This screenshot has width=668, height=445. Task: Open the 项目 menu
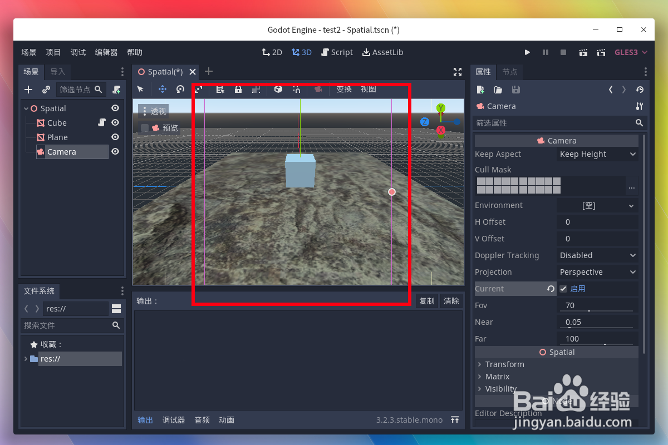tap(53, 52)
